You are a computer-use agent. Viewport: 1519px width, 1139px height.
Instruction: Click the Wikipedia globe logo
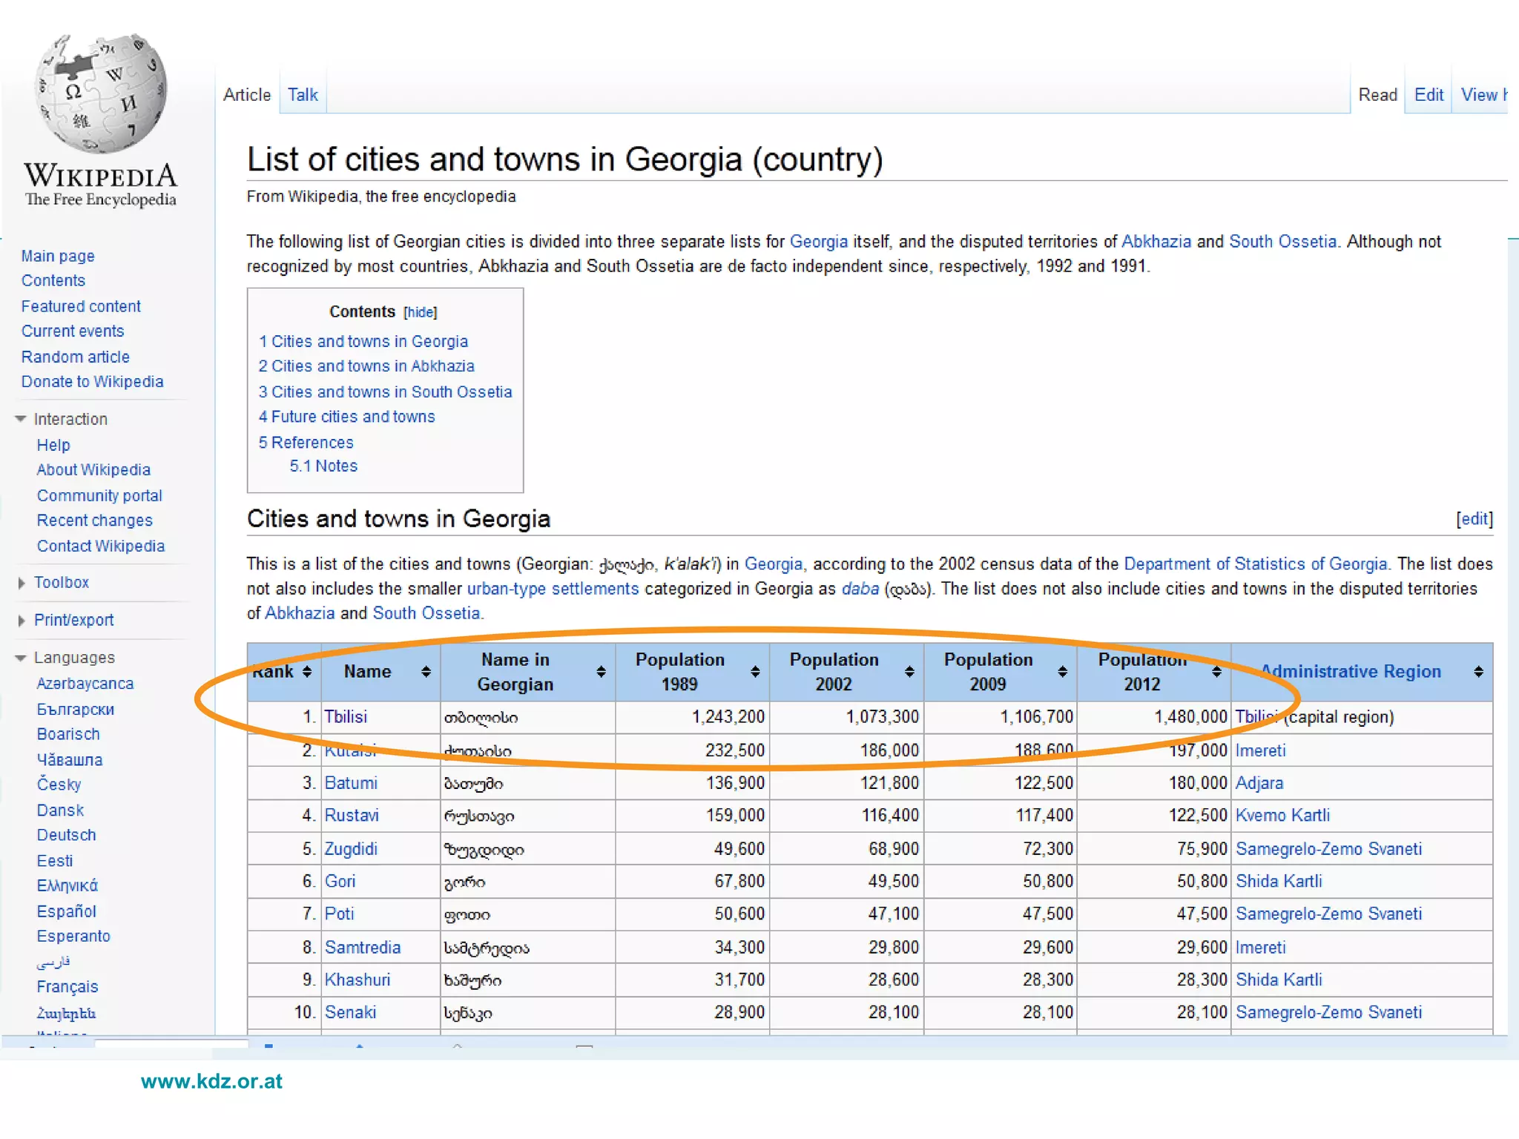[101, 93]
